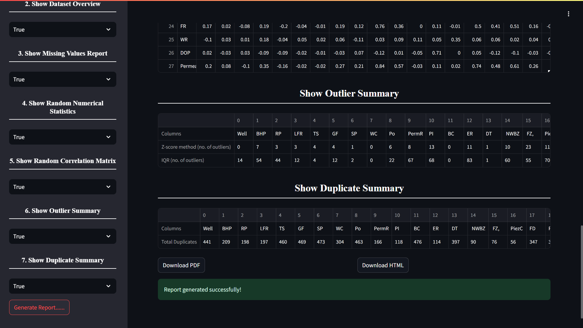This screenshot has width=583, height=328.
Task: Click the DOP row label in the correlation table
Action: click(x=185, y=53)
